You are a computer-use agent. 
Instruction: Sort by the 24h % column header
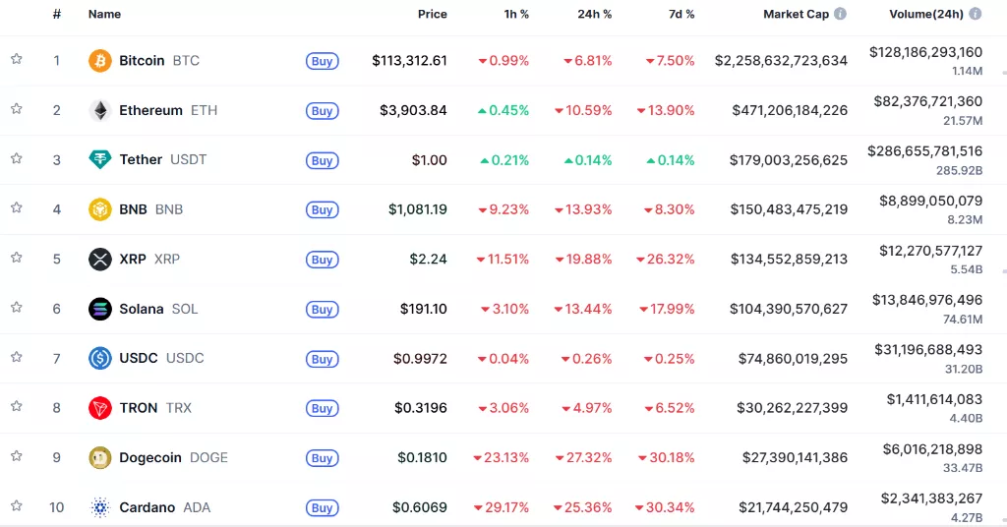[594, 15]
